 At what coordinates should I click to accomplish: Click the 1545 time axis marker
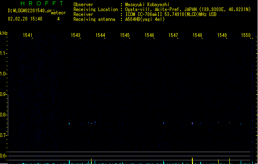(x=125, y=35)
